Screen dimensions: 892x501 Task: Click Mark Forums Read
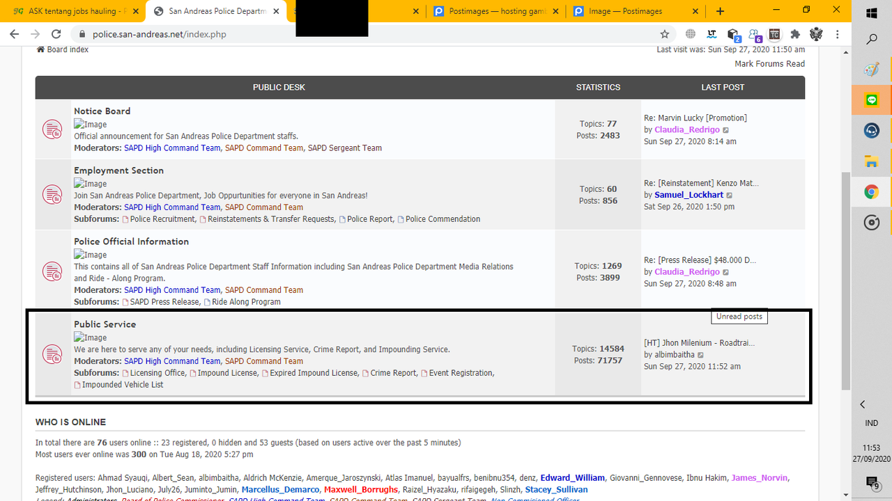tap(769, 63)
